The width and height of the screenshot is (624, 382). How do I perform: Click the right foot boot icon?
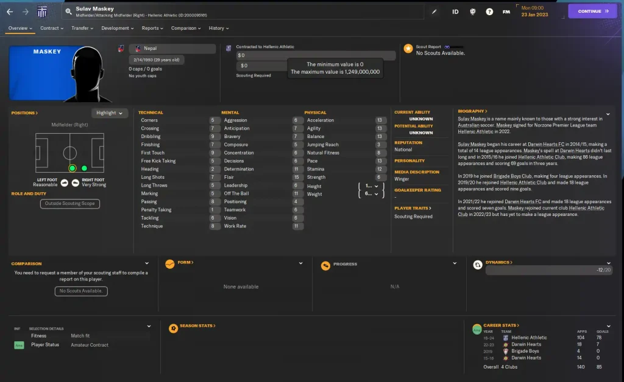point(75,183)
